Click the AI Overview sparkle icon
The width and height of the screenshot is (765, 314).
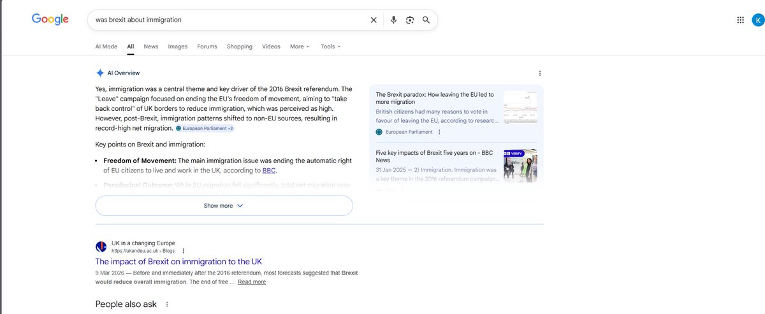(x=100, y=73)
